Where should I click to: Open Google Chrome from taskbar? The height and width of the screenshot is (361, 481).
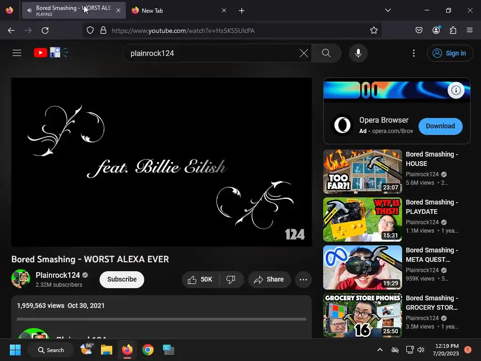point(147,350)
